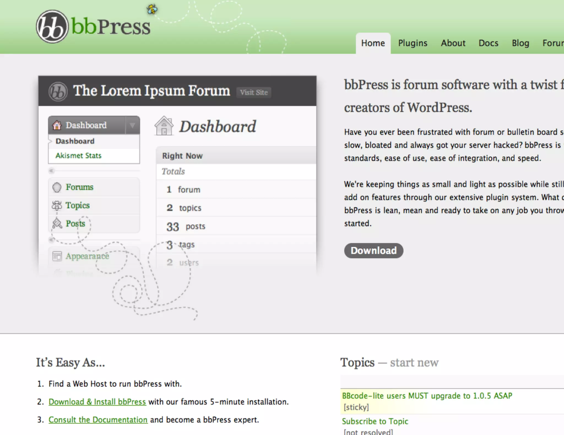Click the Lorem Ipsum Forum header logo
This screenshot has height=435, width=564.
[58, 91]
